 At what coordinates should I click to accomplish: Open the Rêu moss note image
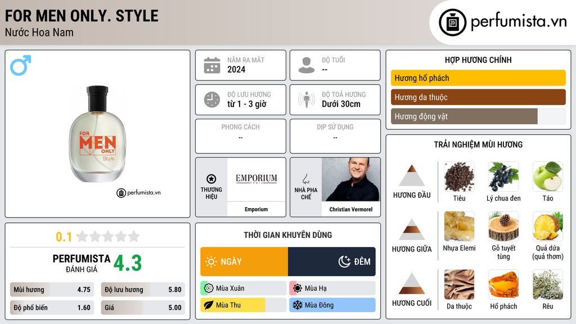(x=548, y=285)
